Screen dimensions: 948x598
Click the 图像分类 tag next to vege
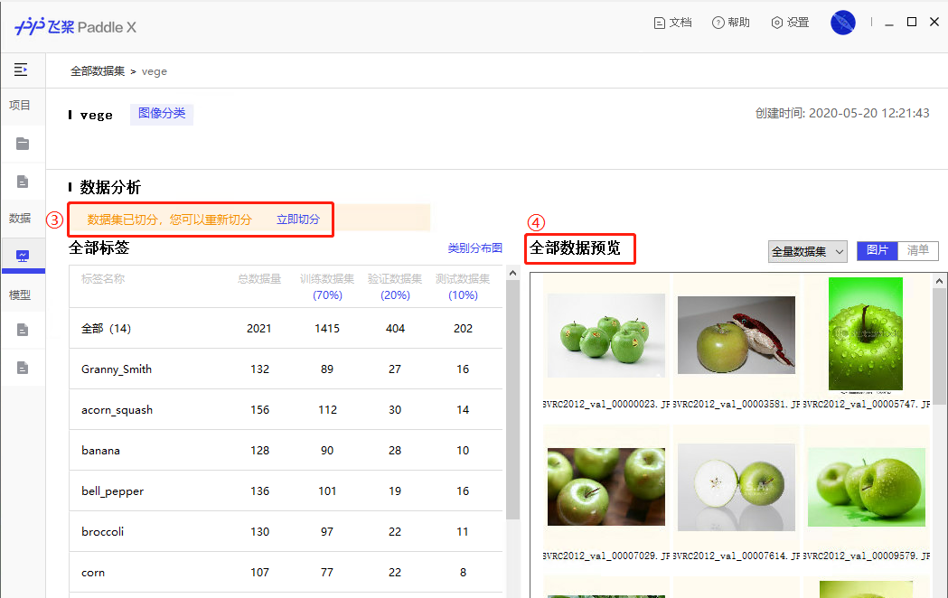(162, 114)
